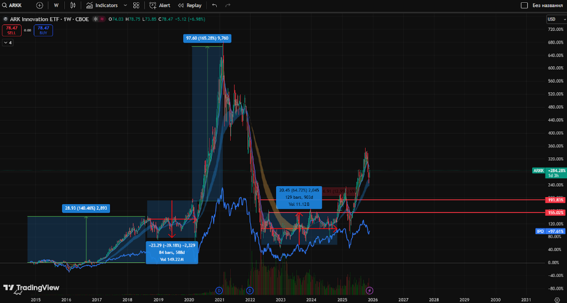Open the USD currency dropdown

click(553, 19)
